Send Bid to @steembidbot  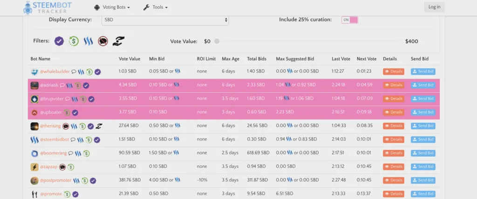click(423, 139)
